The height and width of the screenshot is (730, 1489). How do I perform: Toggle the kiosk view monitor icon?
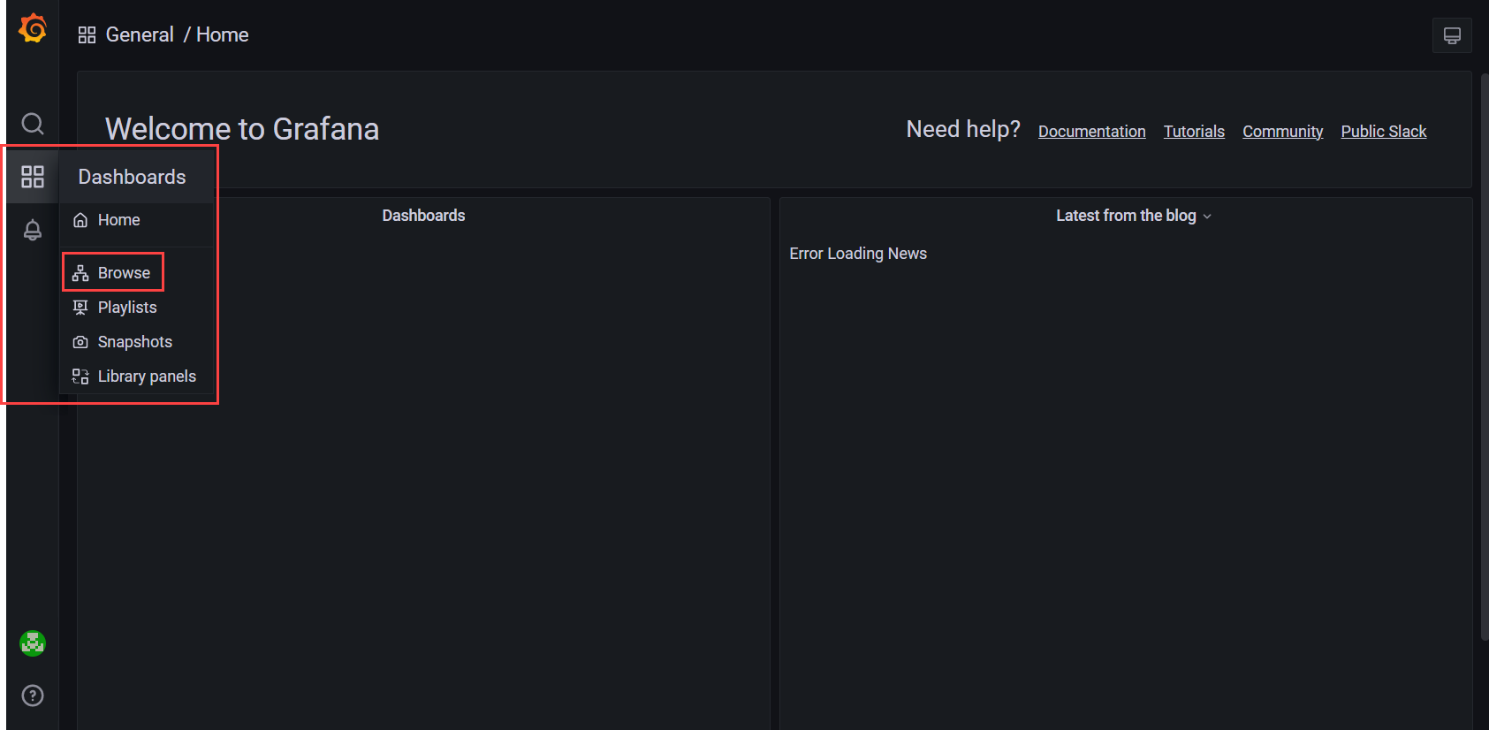(x=1451, y=35)
